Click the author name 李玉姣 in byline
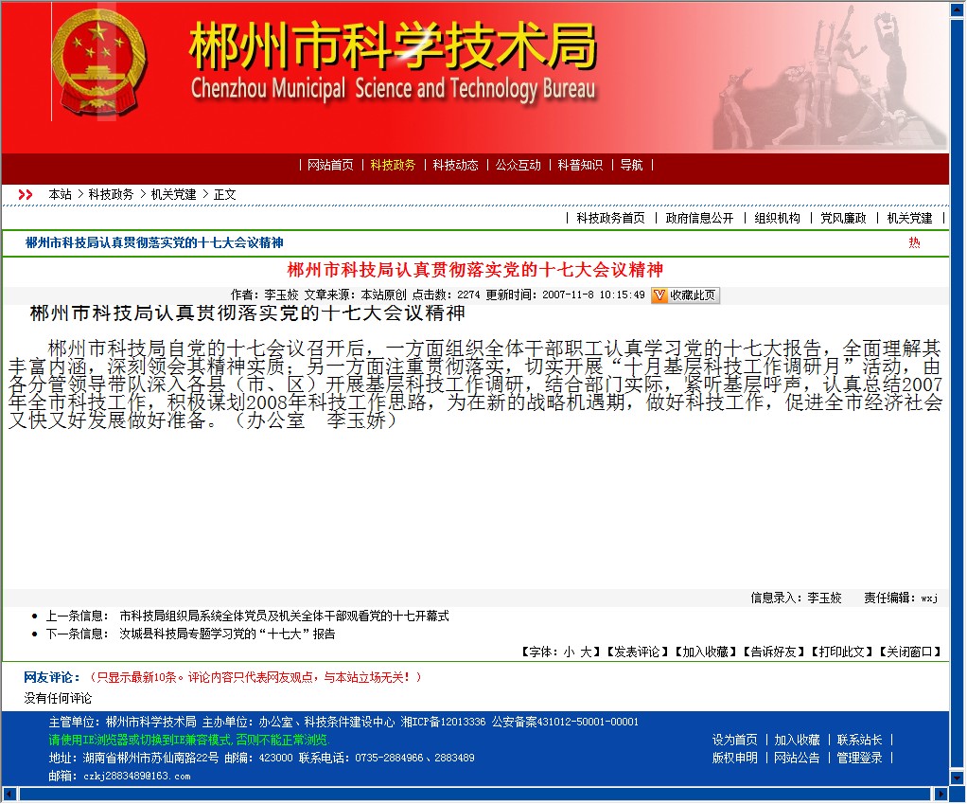Viewport: 967px width, 804px height. click(x=281, y=295)
